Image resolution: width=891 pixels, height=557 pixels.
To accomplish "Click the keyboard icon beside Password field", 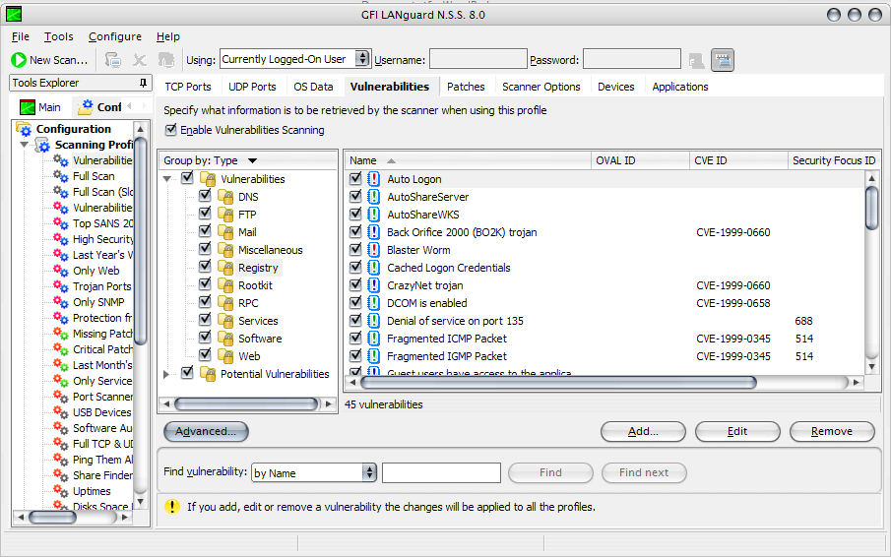I will [x=723, y=60].
